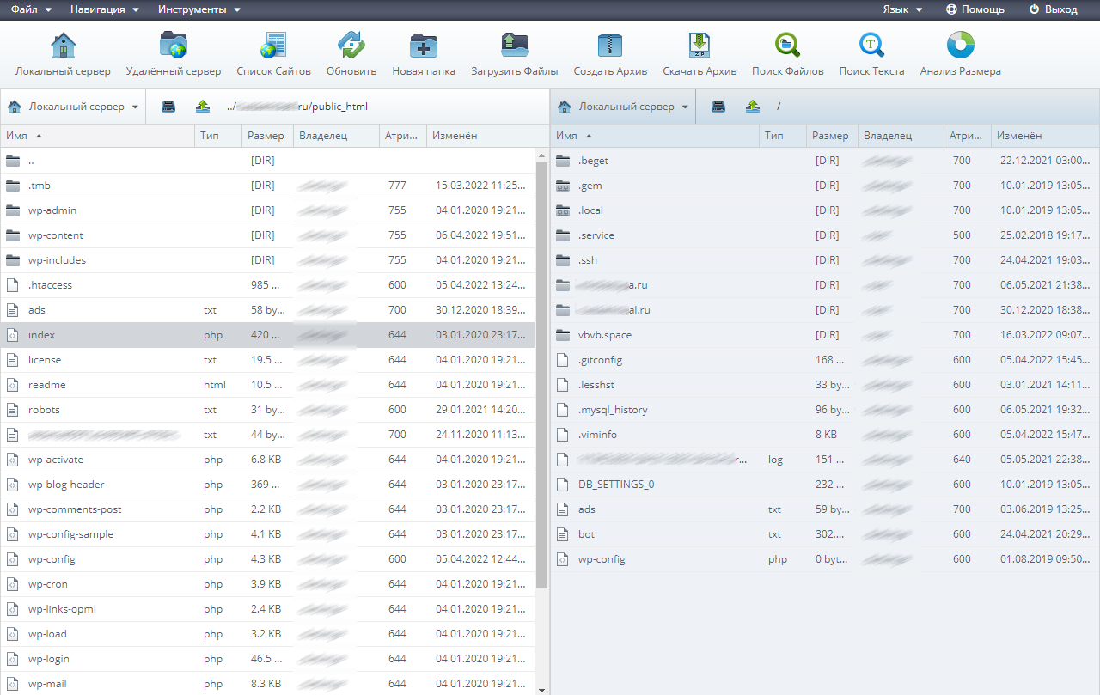Click right panel drive list icon
Viewport: 1100px width, 695px height.
(x=718, y=107)
